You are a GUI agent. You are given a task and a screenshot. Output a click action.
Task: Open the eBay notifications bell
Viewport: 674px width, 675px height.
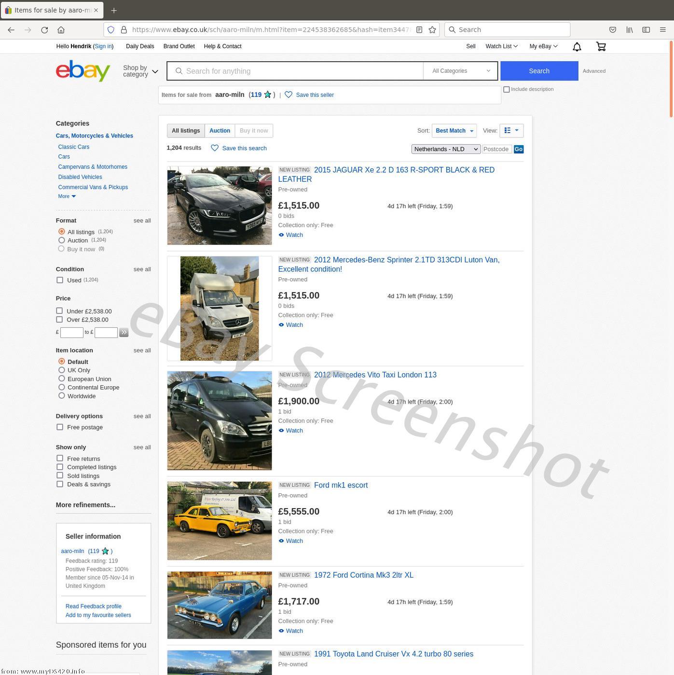(x=577, y=47)
